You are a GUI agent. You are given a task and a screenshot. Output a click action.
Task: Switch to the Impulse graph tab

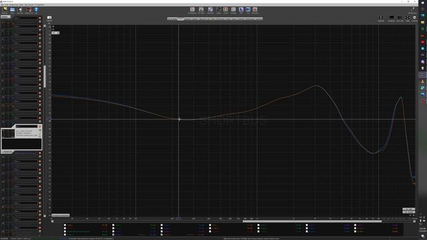pos(195,19)
